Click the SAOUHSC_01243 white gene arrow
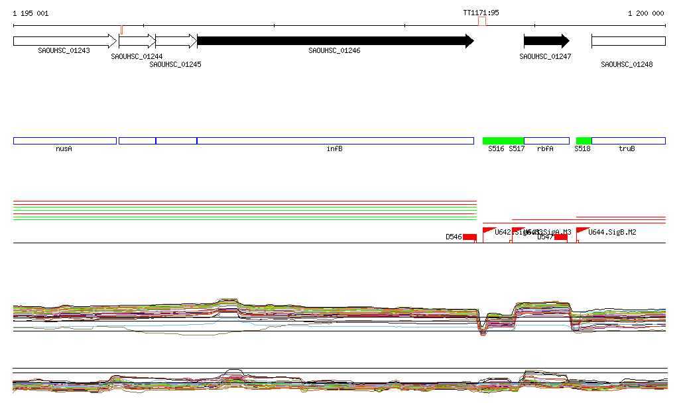The height and width of the screenshot is (405, 679). pyautogui.click(x=64, y=41)
